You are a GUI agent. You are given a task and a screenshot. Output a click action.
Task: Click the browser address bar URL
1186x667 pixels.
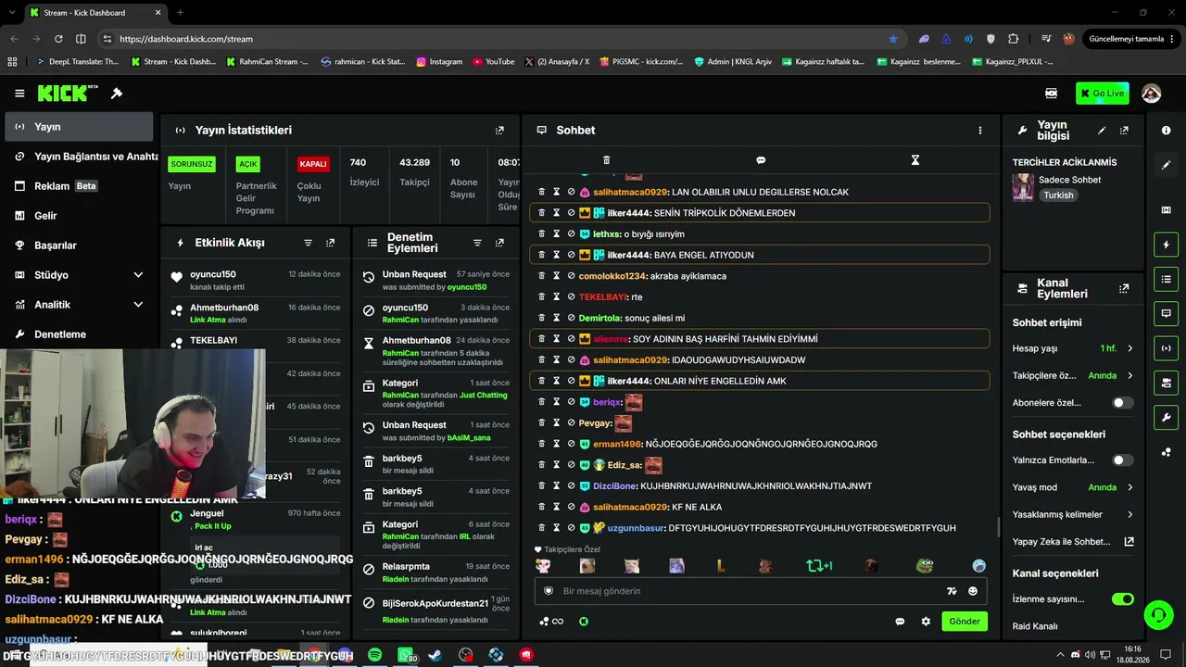(186, 39)
